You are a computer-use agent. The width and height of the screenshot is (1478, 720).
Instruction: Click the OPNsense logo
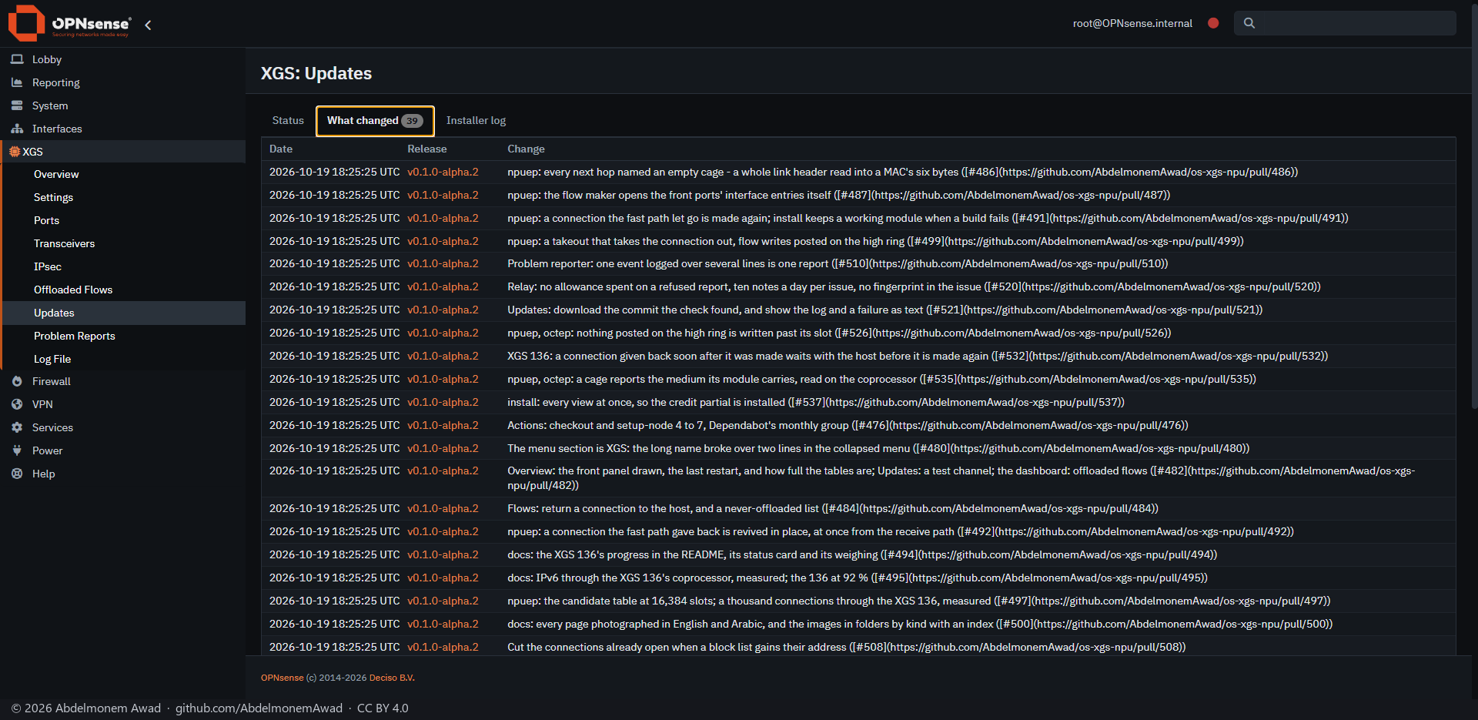[69, 23]
